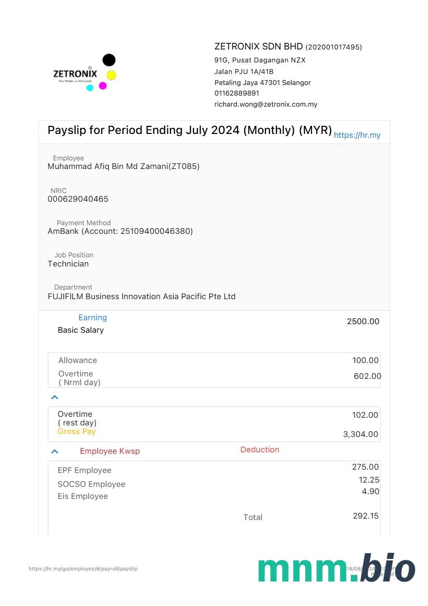The image size is (428, 606).
Task: Click the yellow circle in the logo
Action: 111,75
